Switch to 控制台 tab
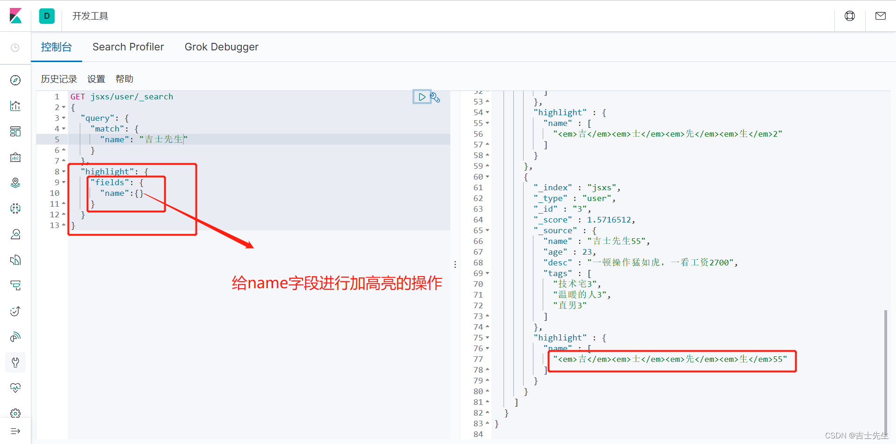 pos(56,47)
